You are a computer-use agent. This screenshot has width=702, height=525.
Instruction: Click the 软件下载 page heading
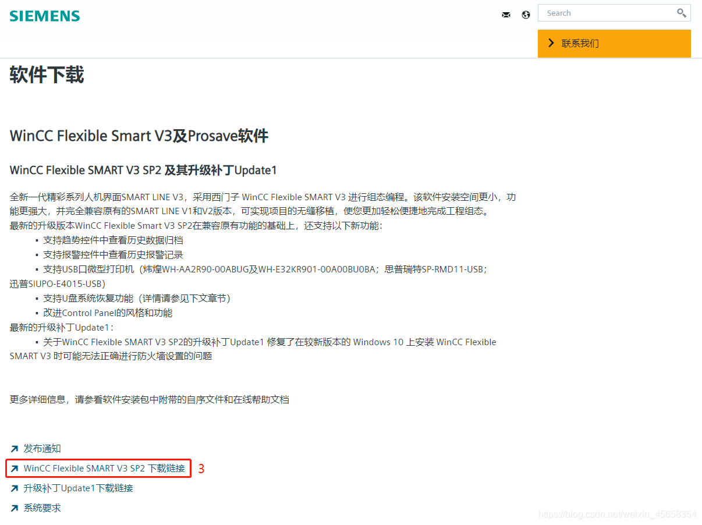coord(47,75)
